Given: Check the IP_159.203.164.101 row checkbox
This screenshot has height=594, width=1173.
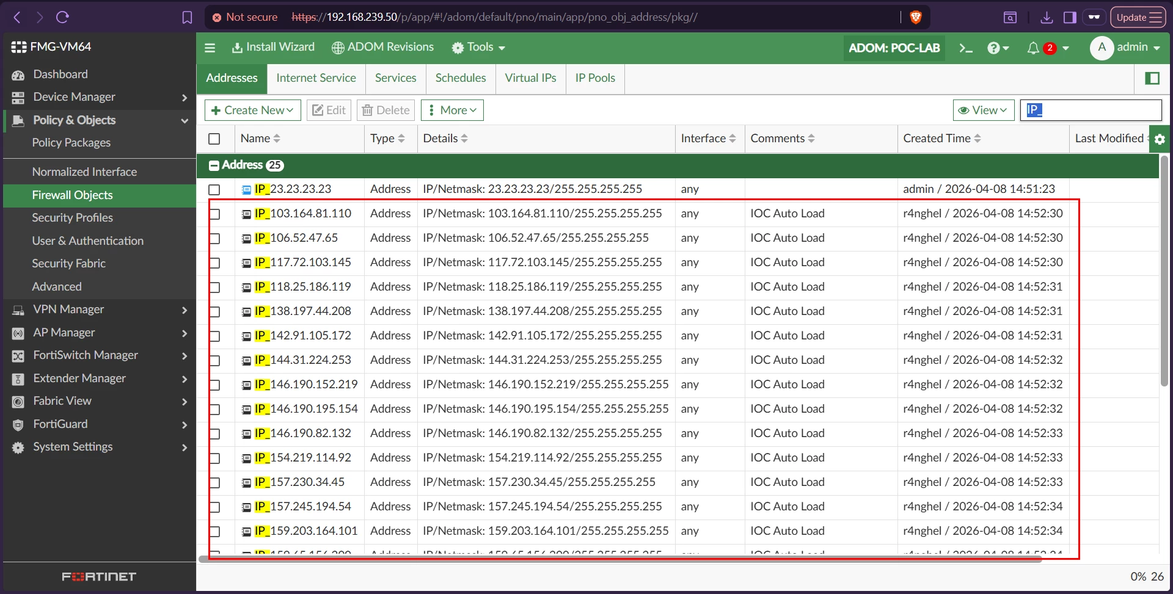Looking at the screenshot, I should pyautogui.click(x=214, y=532).
